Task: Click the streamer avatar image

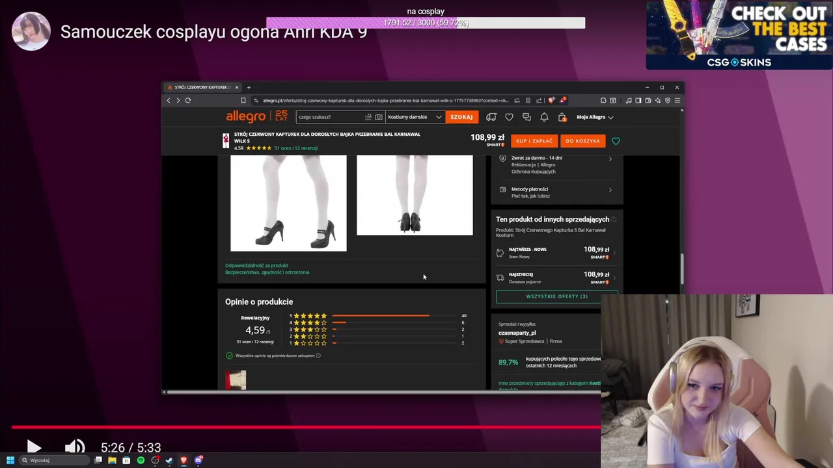Action: coord(31,31)
